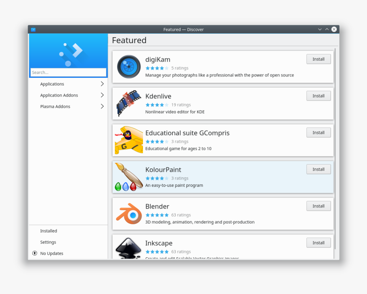Click Blender's five-star rating
This screenshot has height=294, width=367.
(x=157, y=215)
